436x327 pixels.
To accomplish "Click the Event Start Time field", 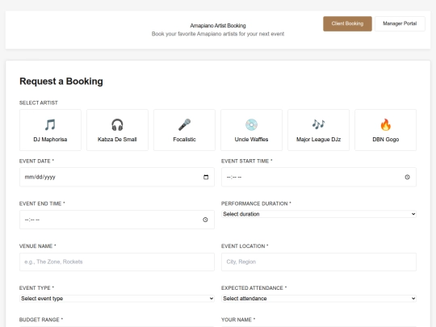I will tap(319, 177).
